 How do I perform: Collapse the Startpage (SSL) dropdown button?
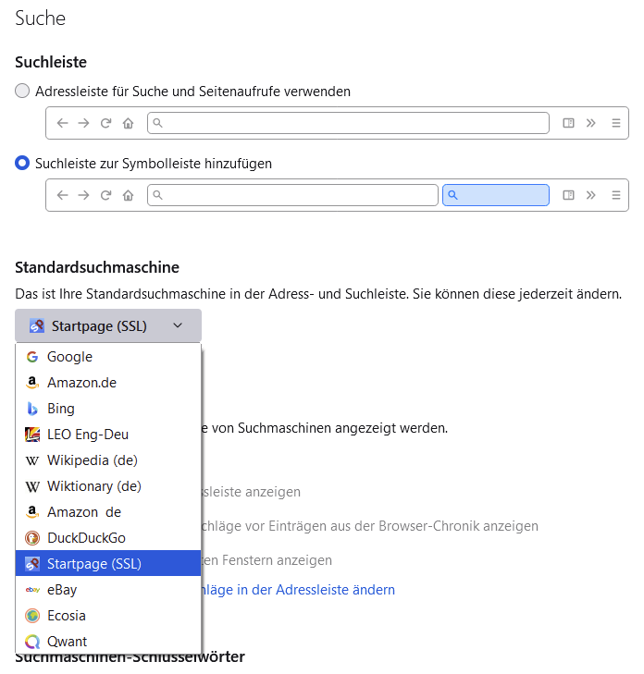tap(107, 325)
